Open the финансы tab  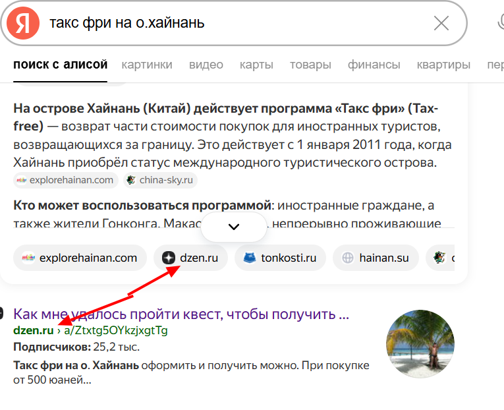[374, 65]
